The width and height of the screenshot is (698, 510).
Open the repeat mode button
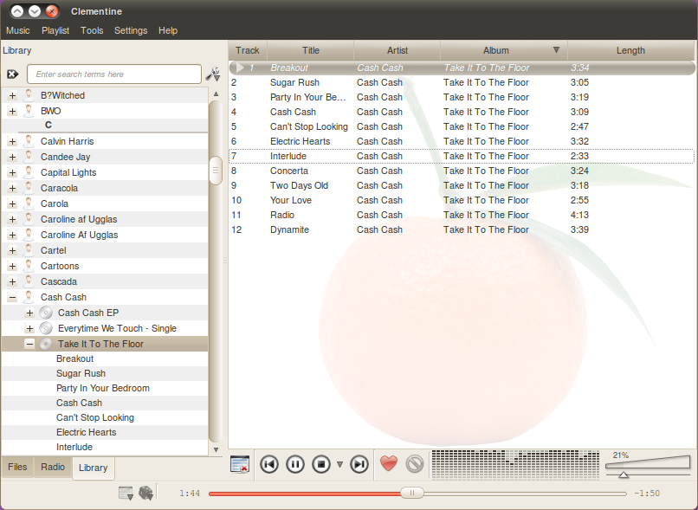(x=126, y=493)
